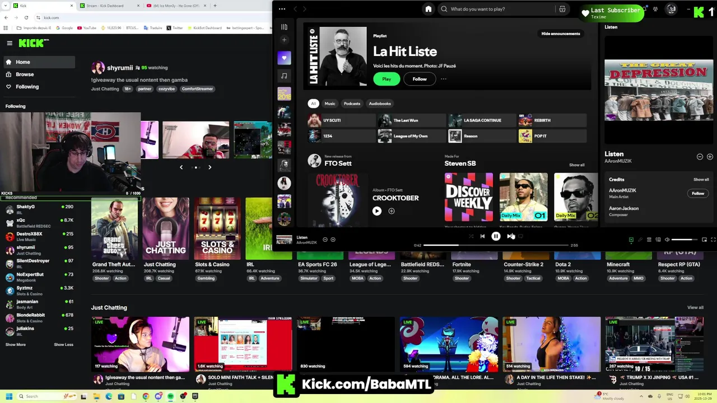Open new browser tab with plus
The width and height of the screenshot is (717, 403).
point(215,6)
